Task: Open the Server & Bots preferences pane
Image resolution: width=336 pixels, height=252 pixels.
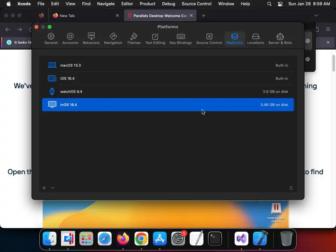Action: [280, 39]
